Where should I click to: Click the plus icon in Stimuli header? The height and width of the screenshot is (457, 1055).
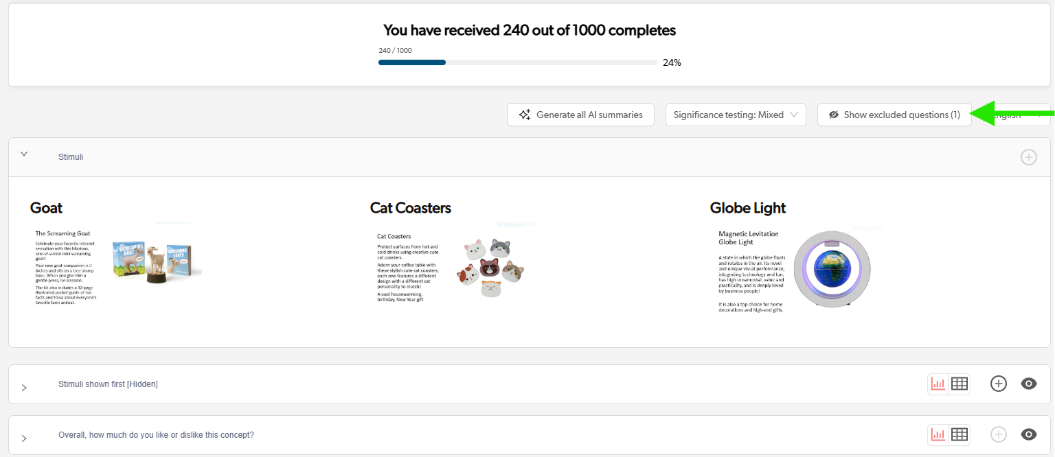(x=1028, y=157)
